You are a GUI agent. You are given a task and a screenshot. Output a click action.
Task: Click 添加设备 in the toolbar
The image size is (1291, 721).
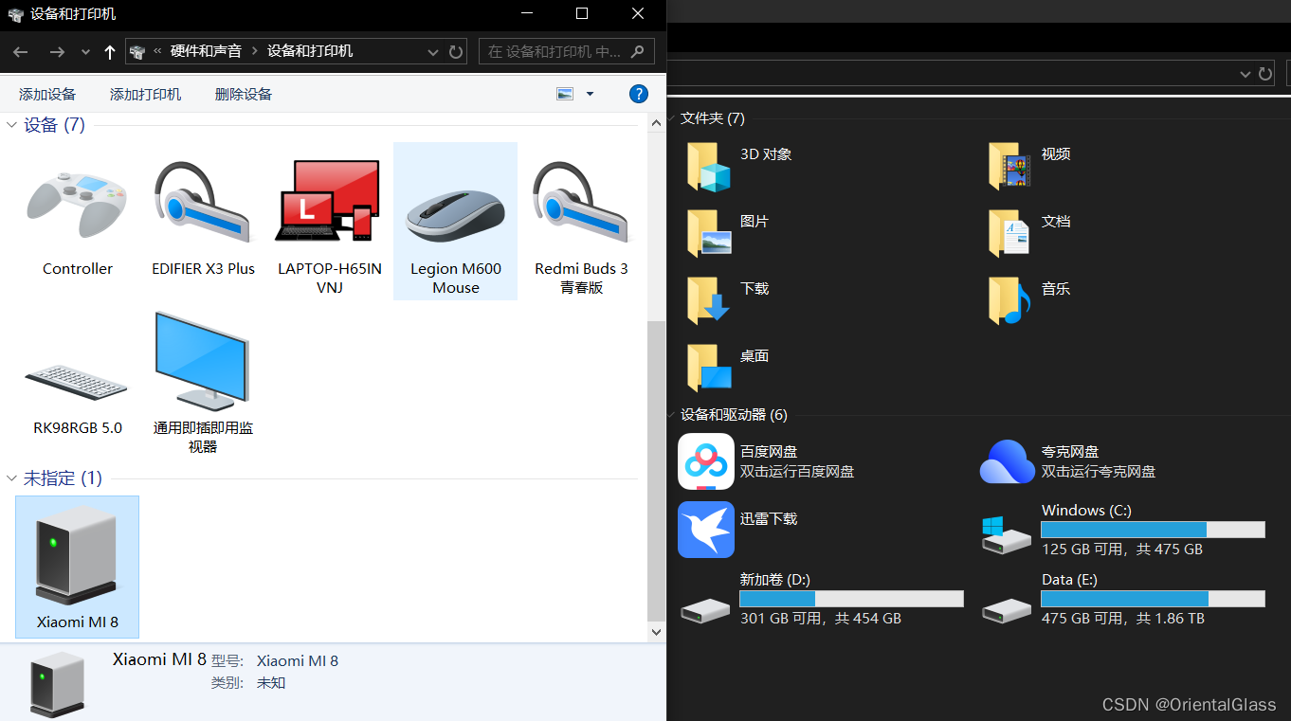point(47,94)
